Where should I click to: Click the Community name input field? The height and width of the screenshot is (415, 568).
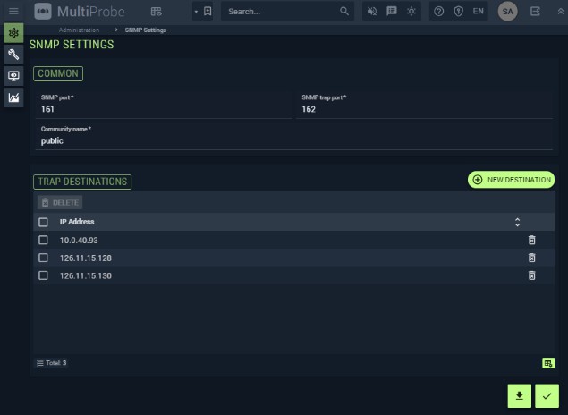pos(295,141)
